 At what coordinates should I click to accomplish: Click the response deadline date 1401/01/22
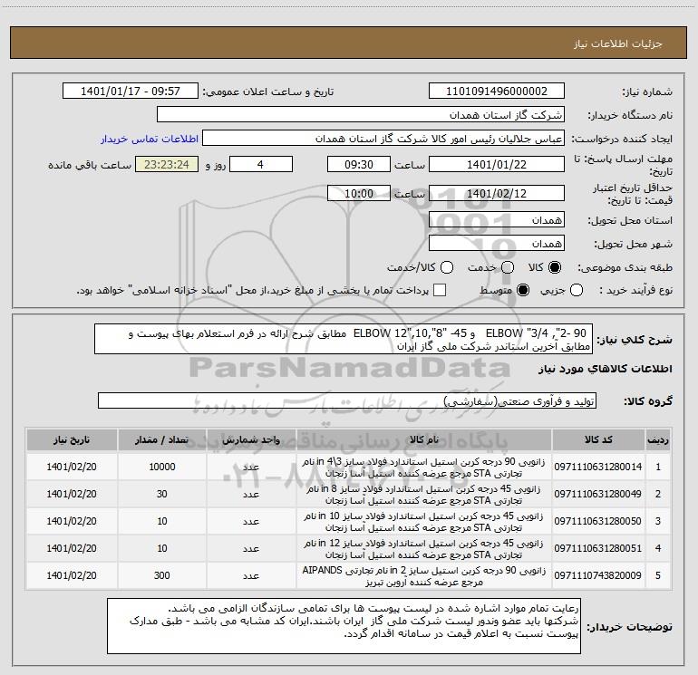pos(497,164)
